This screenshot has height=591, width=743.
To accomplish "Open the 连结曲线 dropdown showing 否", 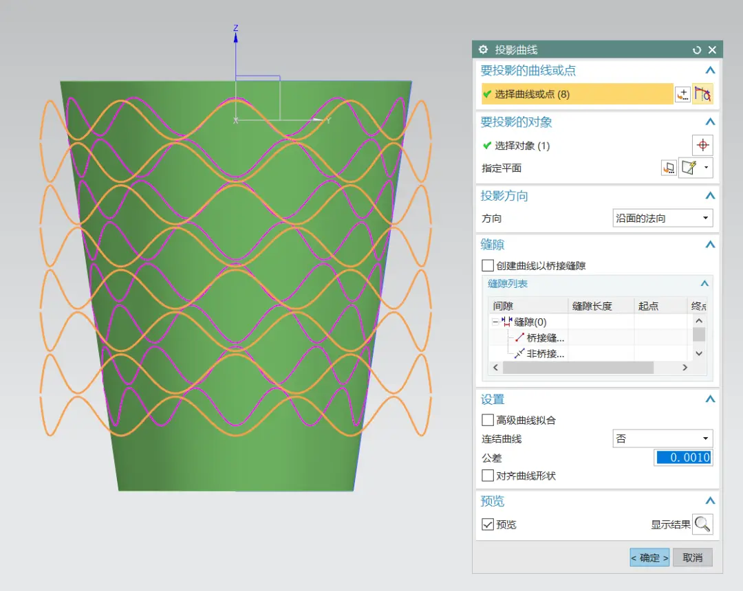I will [x=663, y=438].
